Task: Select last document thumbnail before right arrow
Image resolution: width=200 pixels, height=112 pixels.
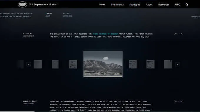Action: 168,64
